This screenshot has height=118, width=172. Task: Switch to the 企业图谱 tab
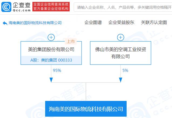(93, 23)
